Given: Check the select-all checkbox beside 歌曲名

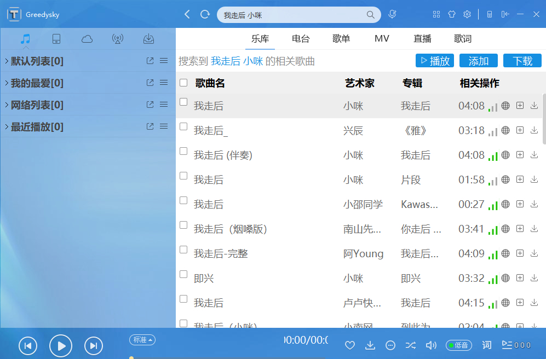Looking at the screenshot, I should pyautogui.click(x=183, y=83).
